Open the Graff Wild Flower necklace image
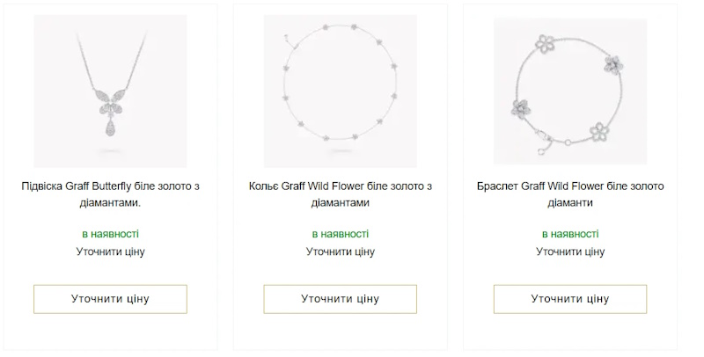This screenshot has height=357, width=704. click(x=340, y=91)
